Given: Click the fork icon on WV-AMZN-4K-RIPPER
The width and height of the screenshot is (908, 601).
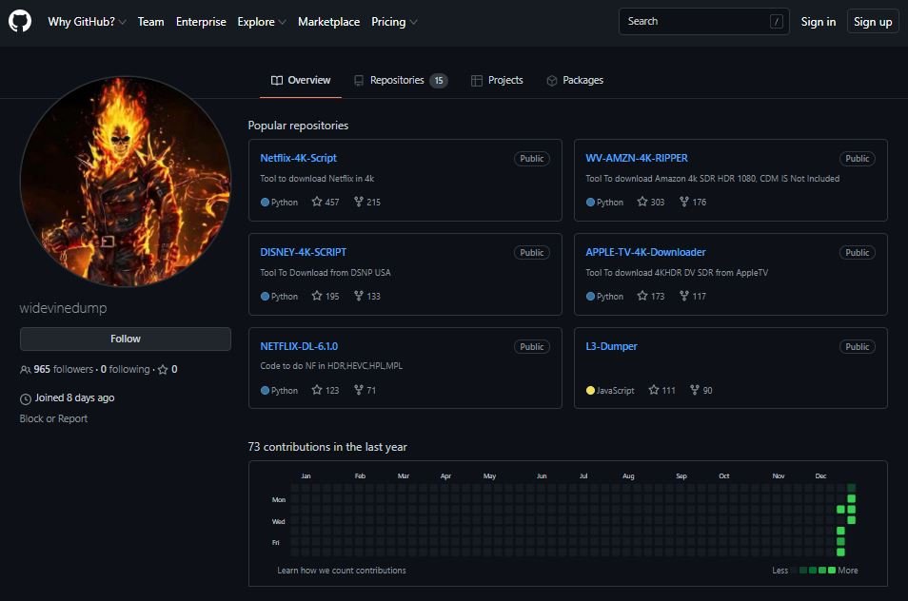Looking at the screenshot, I should [684, 202].
